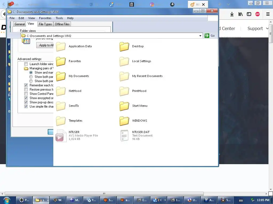Image resolution: width=273 pixels, height=204 pixels.
Task: Open the WINDOWS folder icon
Action: point(124,121)
